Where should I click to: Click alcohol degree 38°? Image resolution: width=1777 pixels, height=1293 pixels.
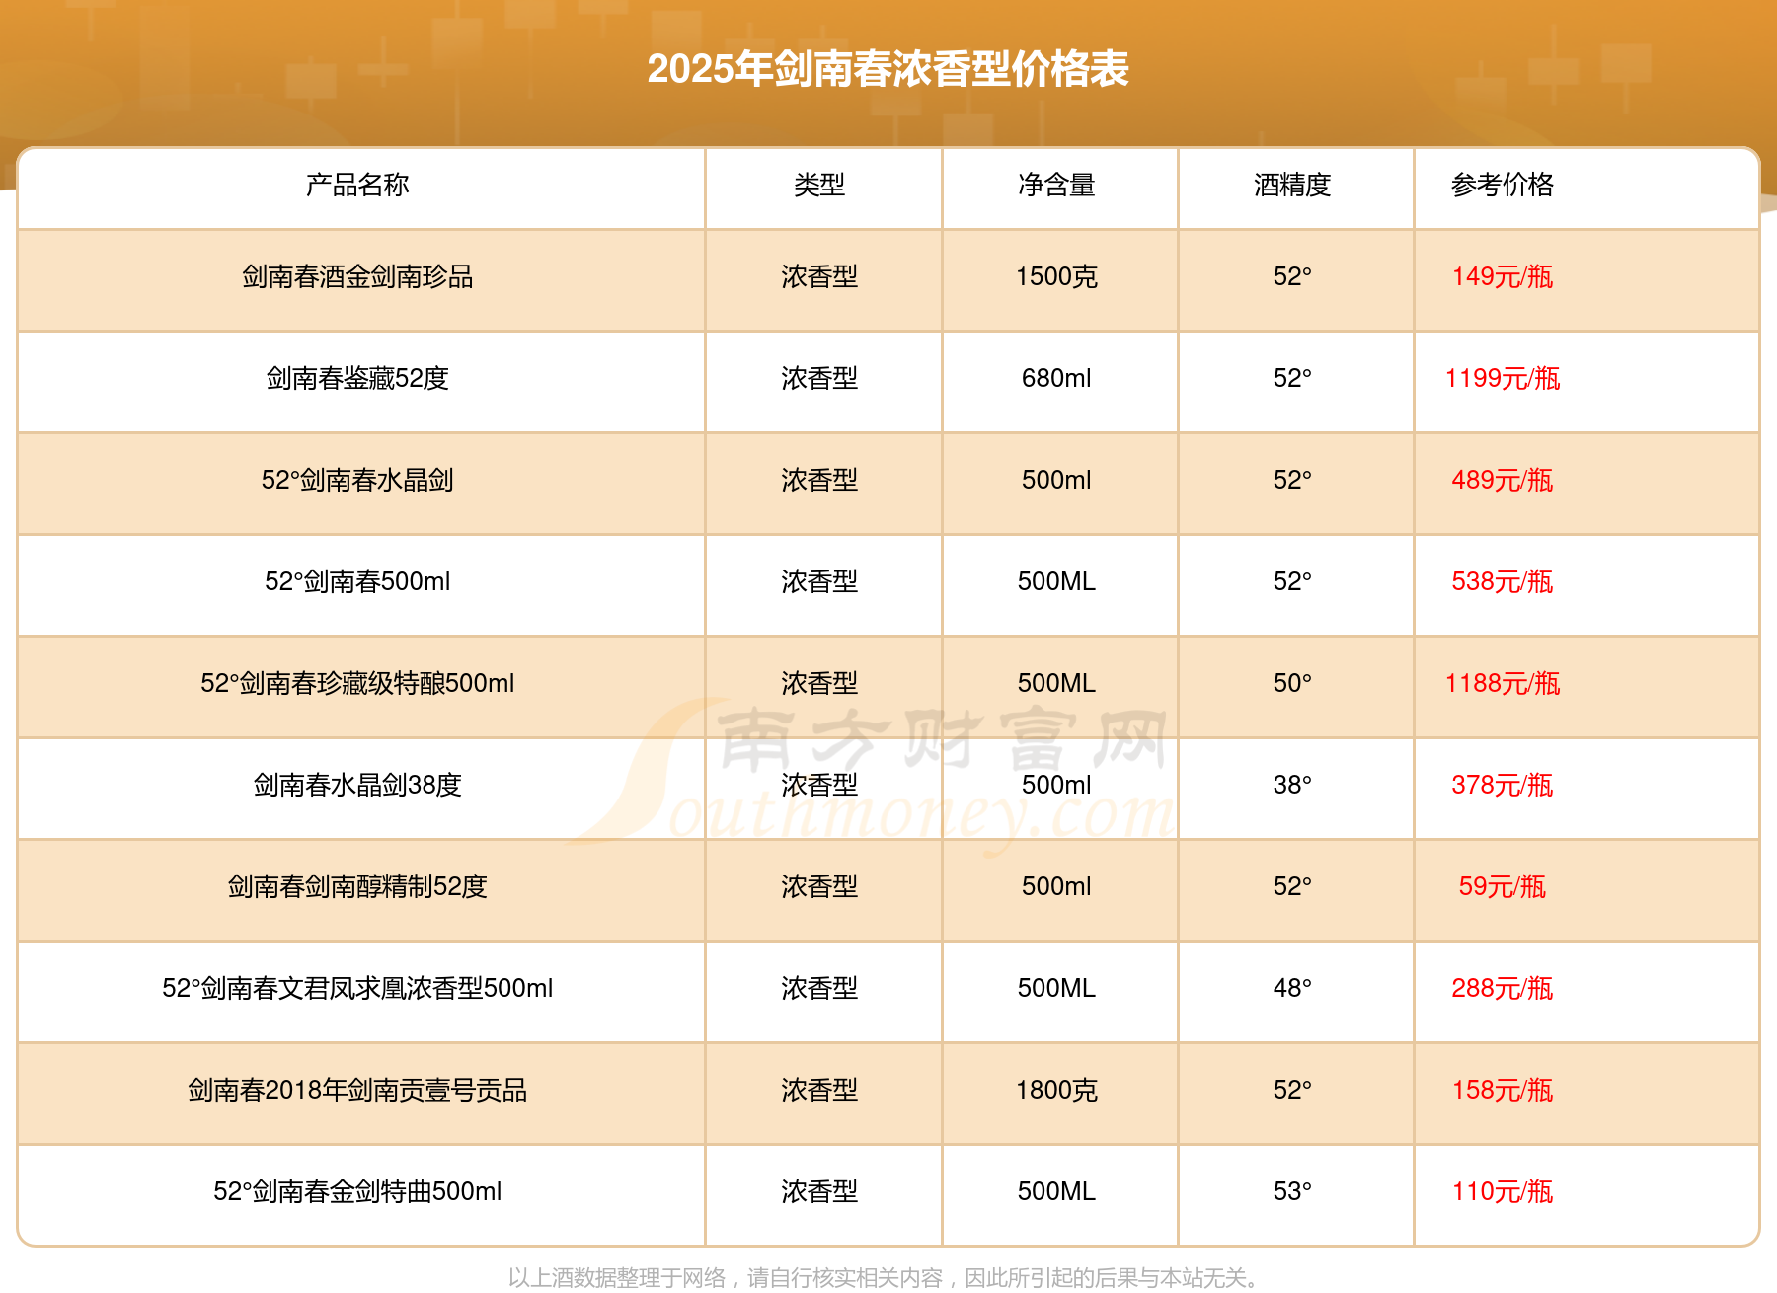click(1292, 785)
